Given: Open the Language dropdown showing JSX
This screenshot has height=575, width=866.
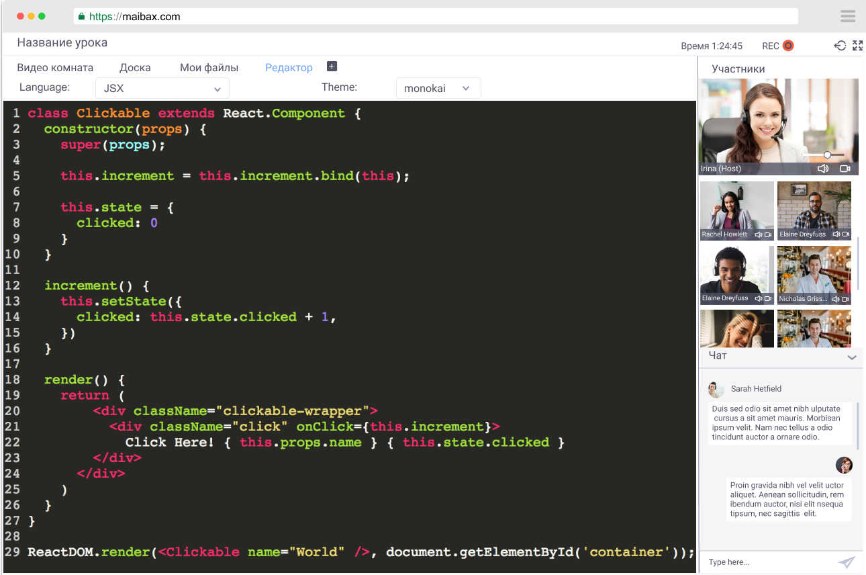Looking at the screenshot, I should click(162, 88).
